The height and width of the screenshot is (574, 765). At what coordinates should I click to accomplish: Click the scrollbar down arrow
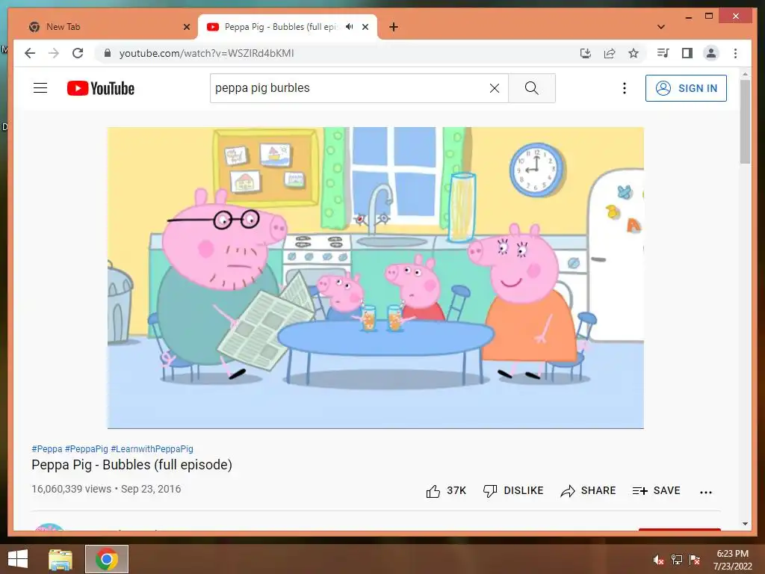[745, 524]
